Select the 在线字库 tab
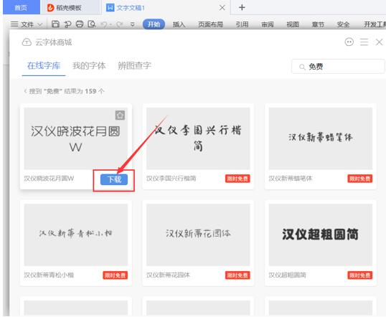 [44, 66]
